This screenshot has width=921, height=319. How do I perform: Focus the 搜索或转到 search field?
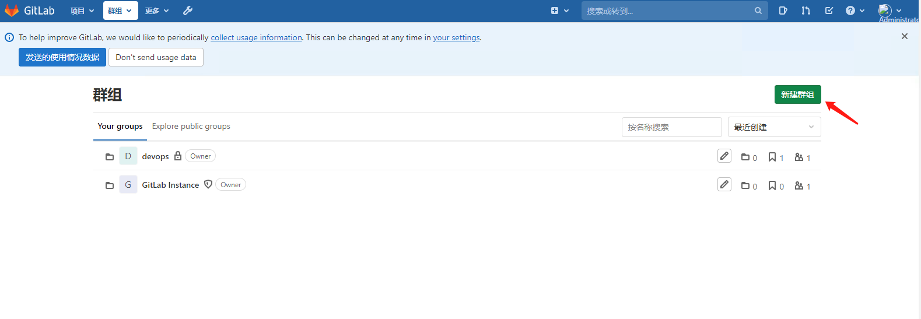[674, 10]
